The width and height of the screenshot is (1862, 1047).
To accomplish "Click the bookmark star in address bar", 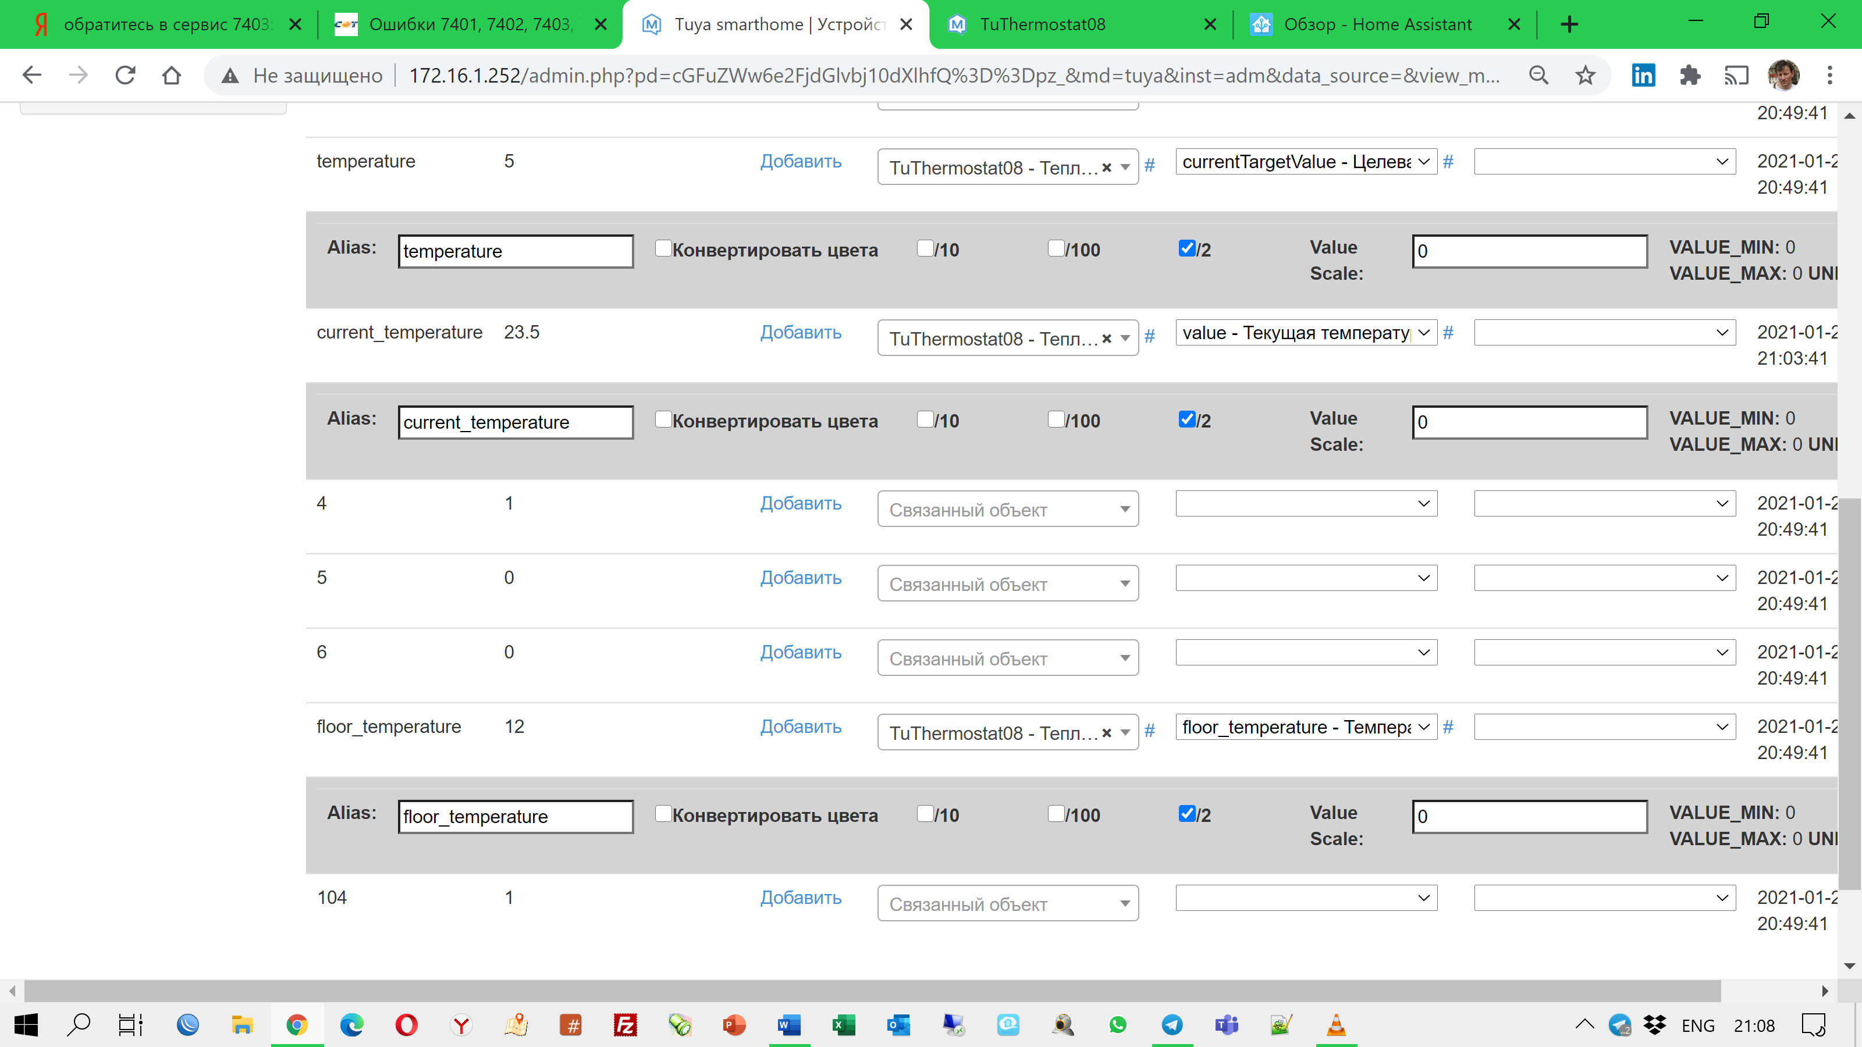I will point(1584,74).
